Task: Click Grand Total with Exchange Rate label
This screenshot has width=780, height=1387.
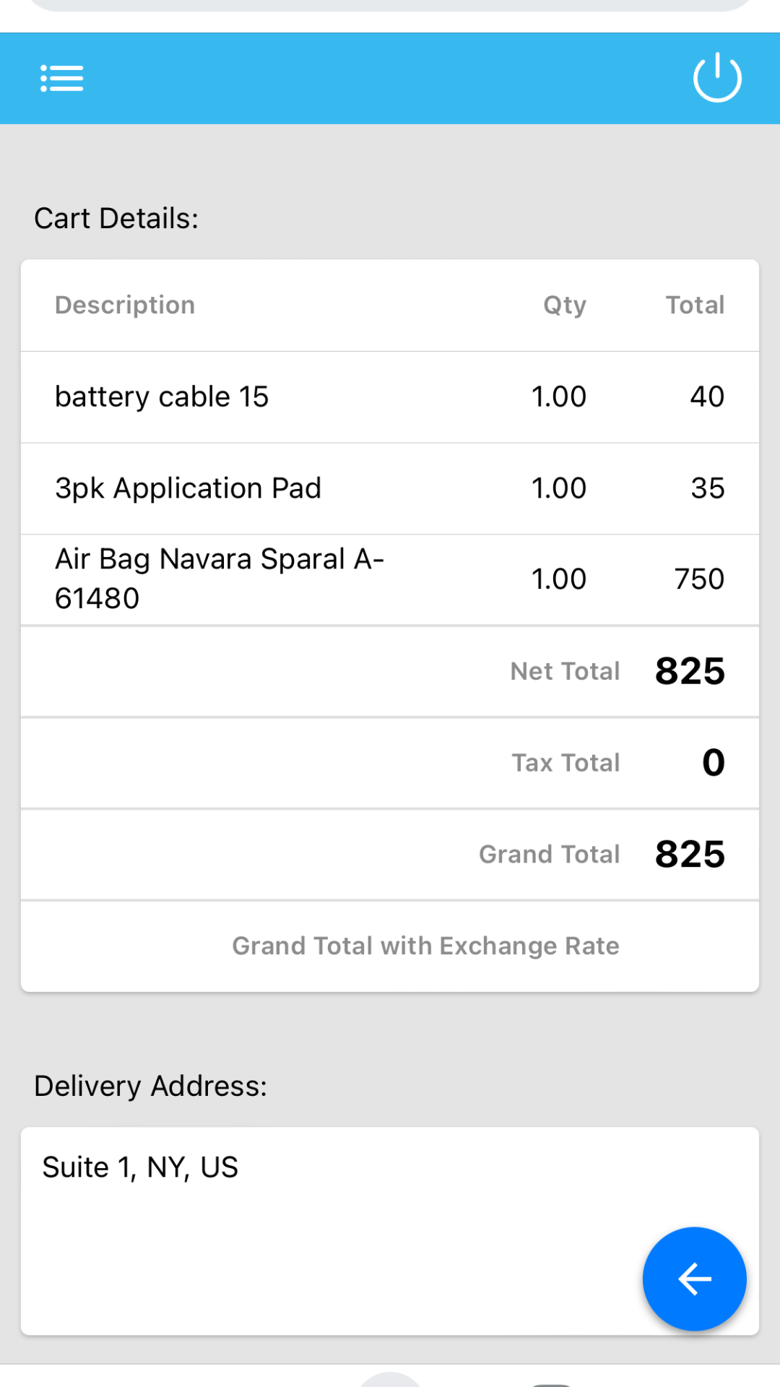Action: tap(425, 946)
